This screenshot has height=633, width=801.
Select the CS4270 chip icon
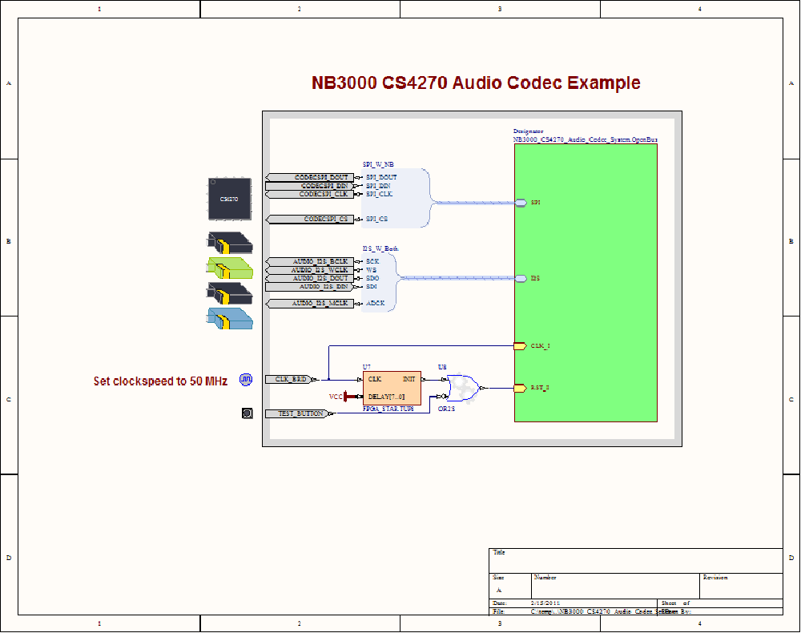point(230,199)
